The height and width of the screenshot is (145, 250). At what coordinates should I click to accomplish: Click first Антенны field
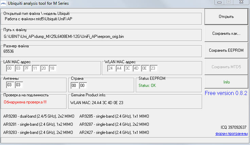click(10, 85)
